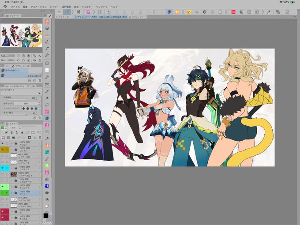Show レイヤー 207 layer
The height and width of the screenshot is (225, 300).
[3, 156]
